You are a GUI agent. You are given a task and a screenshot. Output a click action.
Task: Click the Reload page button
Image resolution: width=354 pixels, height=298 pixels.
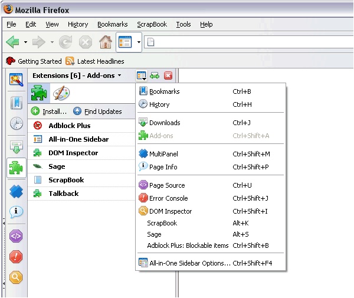click(x=65, y=42)
